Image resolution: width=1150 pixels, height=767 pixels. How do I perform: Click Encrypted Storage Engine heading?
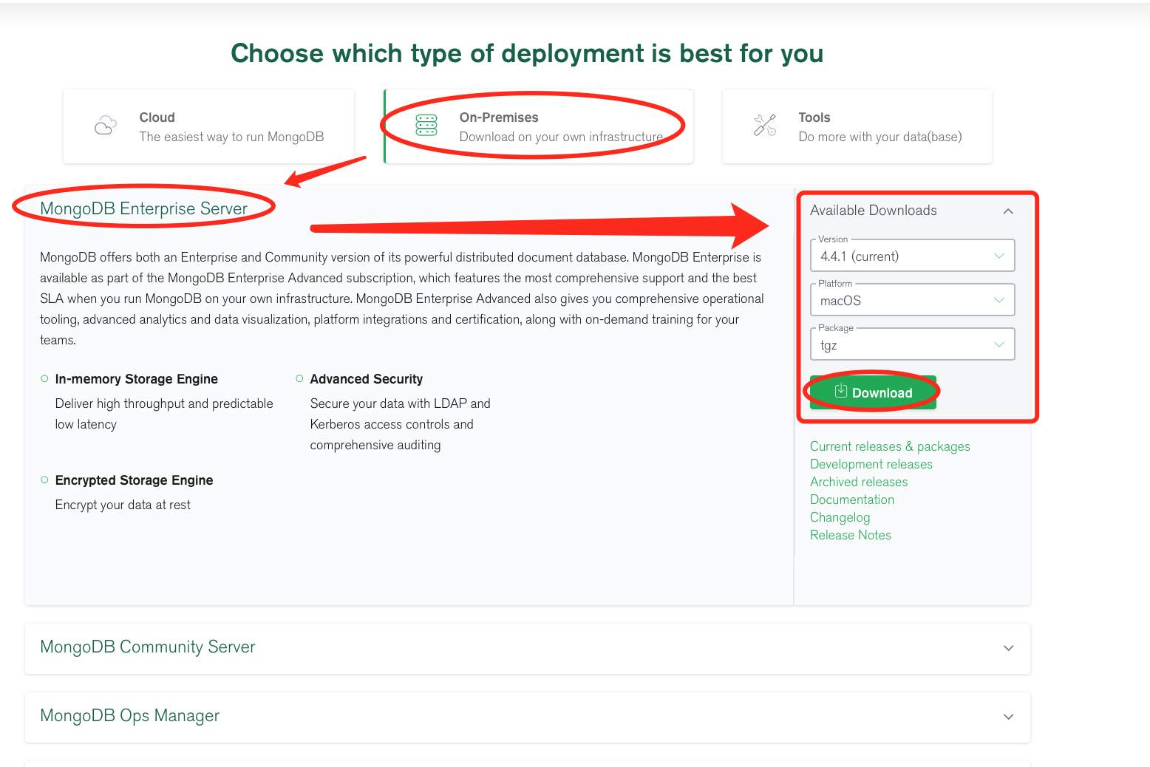pos(134,480)
